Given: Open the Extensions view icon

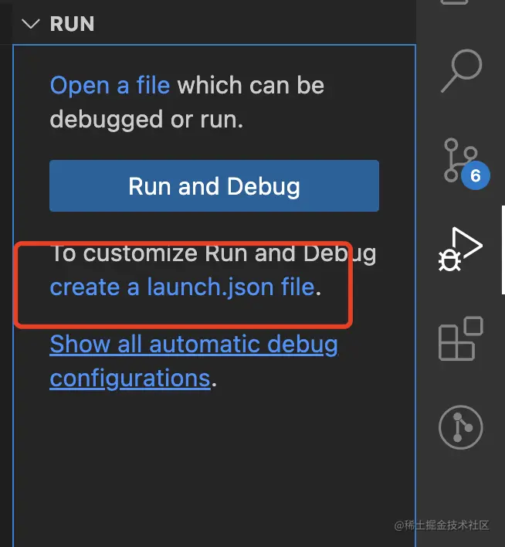Looking at the screenshot, I should click(461, 338).
